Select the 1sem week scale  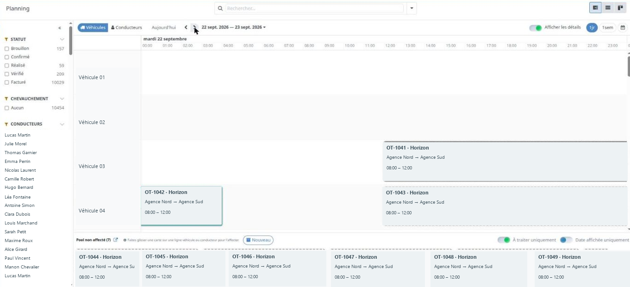point(607,28)
